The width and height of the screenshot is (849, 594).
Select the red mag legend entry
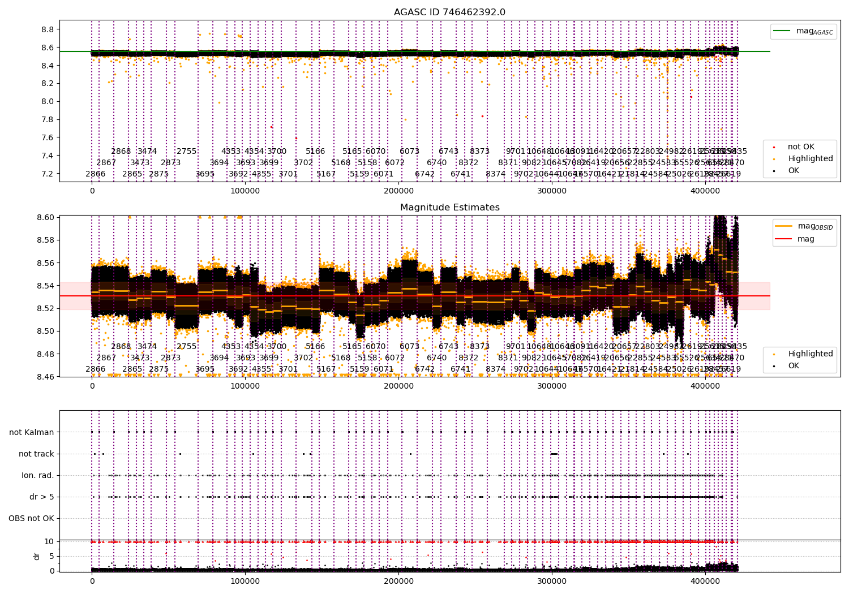795,239
